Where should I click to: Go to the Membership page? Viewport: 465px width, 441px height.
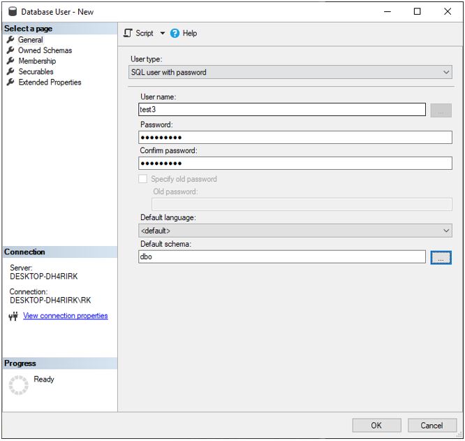click(37, 61)
